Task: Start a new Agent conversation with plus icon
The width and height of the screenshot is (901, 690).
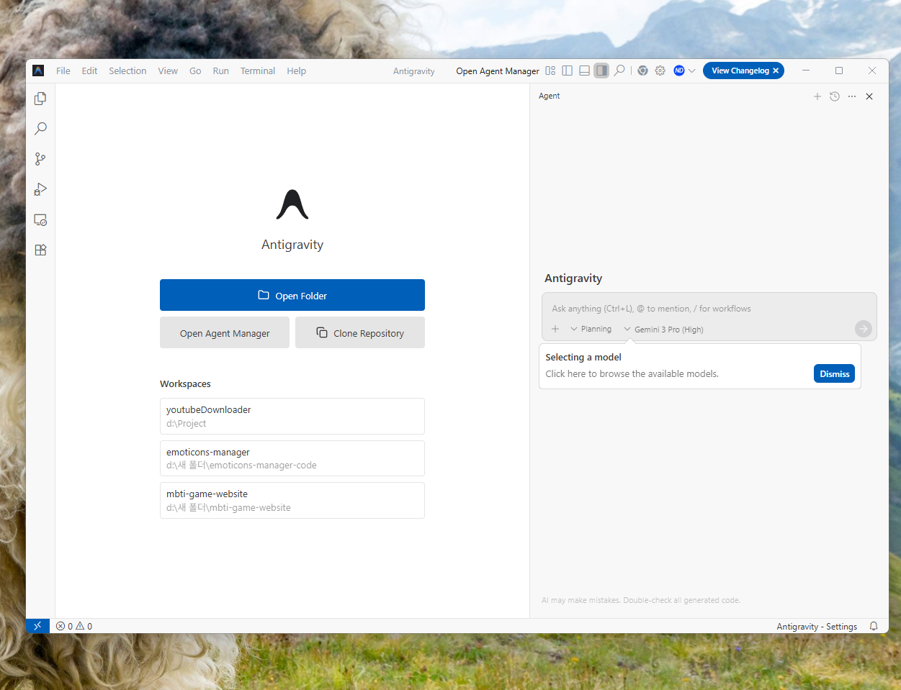Action: [x=817, y=96]
